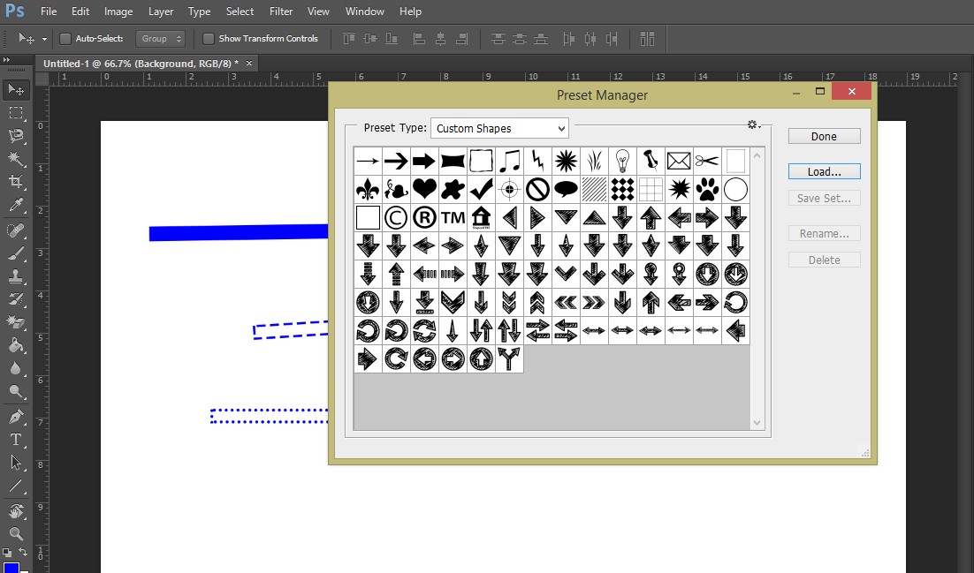The width and height of the screenshot is (974, 573).
Task: Select the Move tool
Action: pos(16,89)
